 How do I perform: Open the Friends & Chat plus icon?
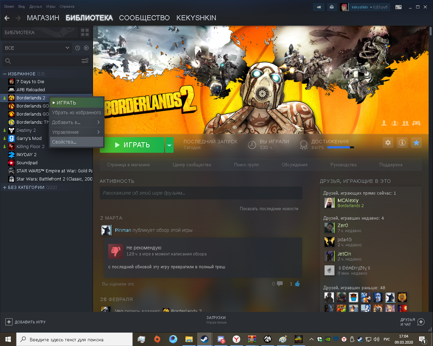(x=421, y=322)
